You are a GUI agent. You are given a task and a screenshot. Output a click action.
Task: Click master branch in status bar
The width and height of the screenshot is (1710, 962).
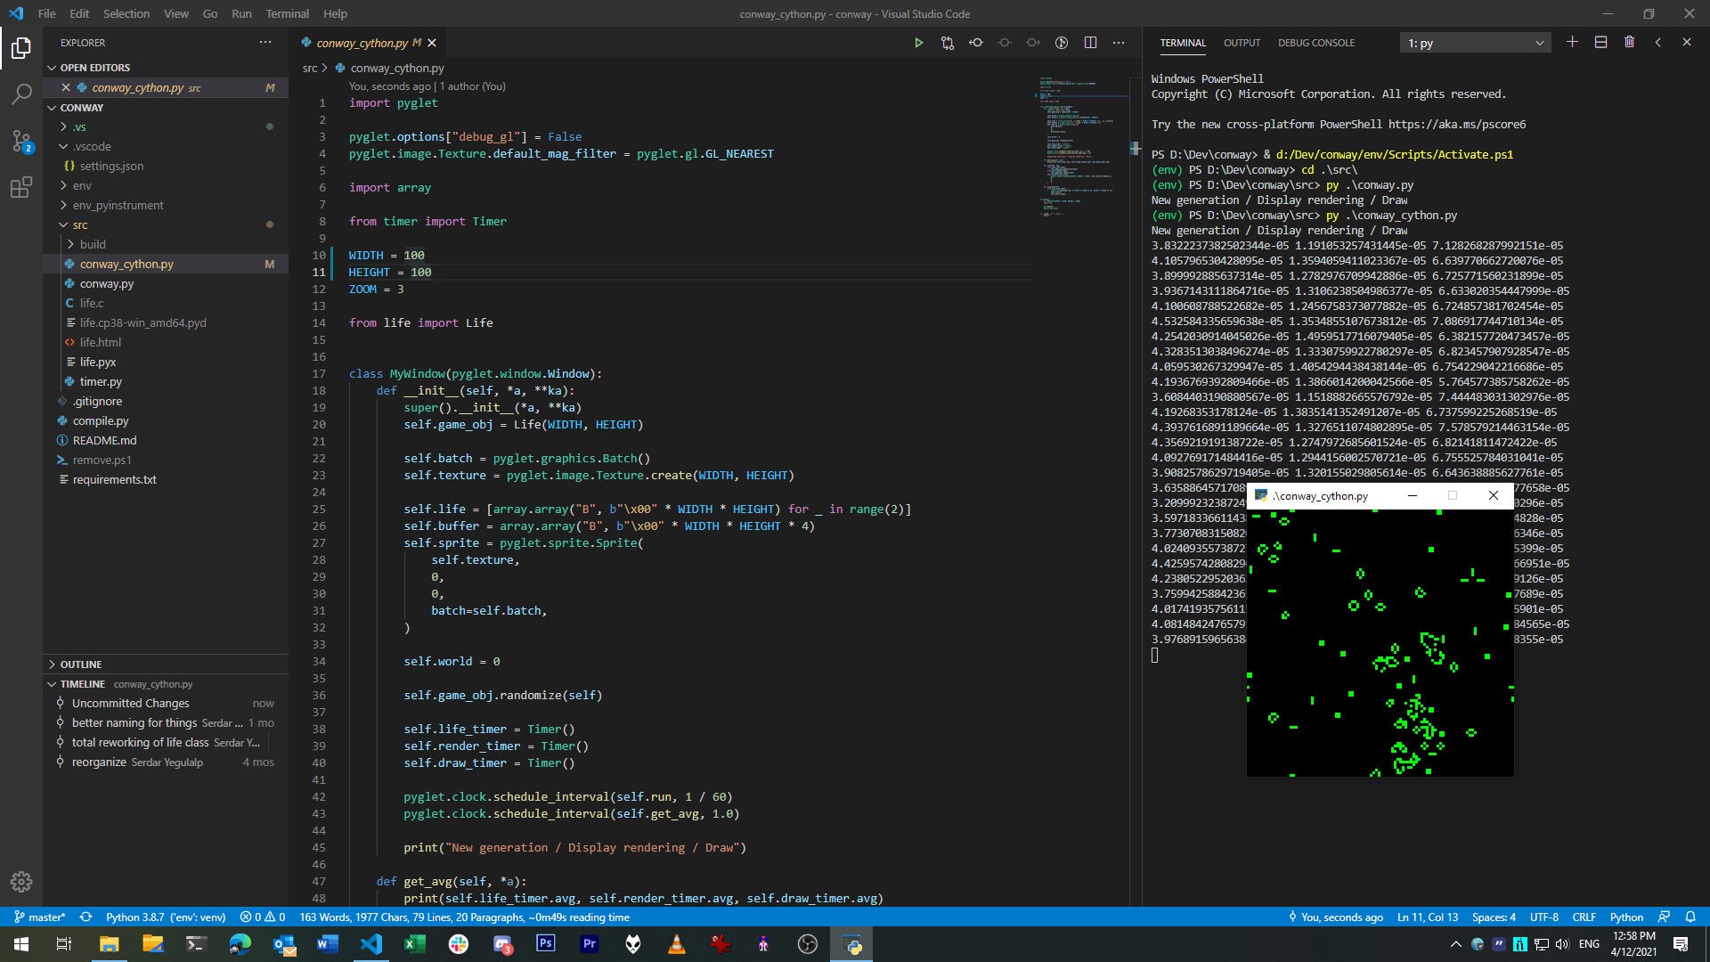[x=39, y=917]
